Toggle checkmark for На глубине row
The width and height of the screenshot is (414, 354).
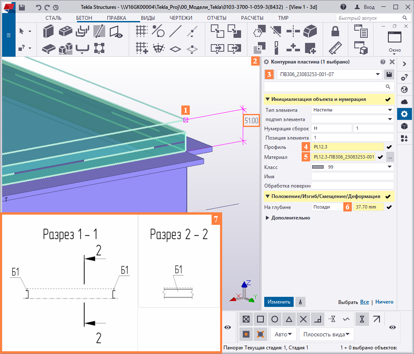pos(389,207)
